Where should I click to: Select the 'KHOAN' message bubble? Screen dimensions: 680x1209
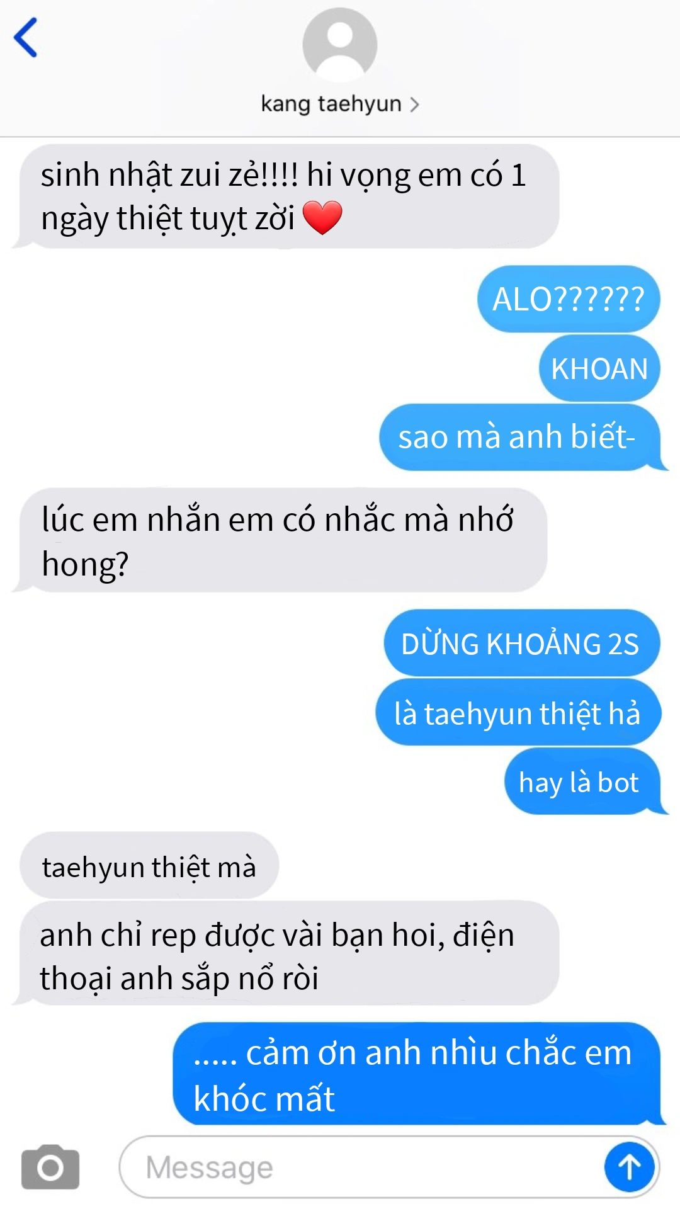(599, 368)
